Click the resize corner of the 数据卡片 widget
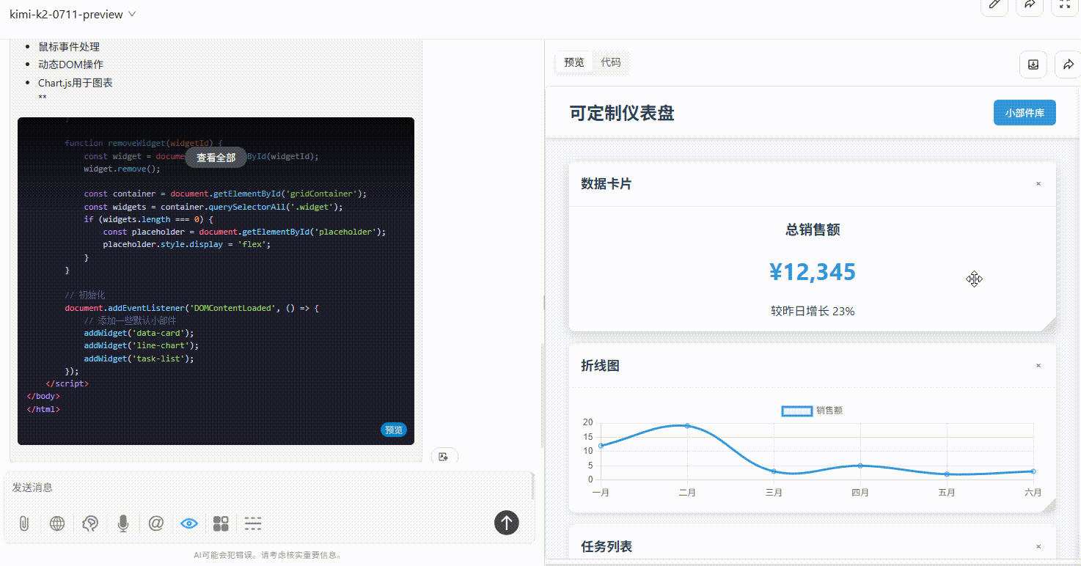 [x=1049, y=324]
